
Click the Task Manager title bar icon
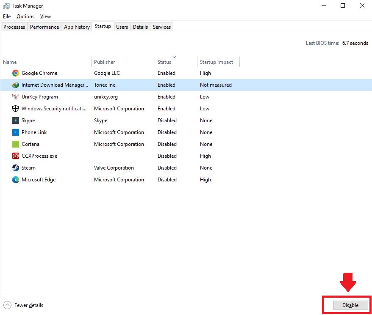7,6
